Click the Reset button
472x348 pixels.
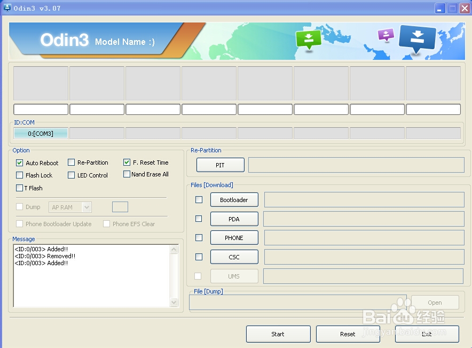(348, 334)
